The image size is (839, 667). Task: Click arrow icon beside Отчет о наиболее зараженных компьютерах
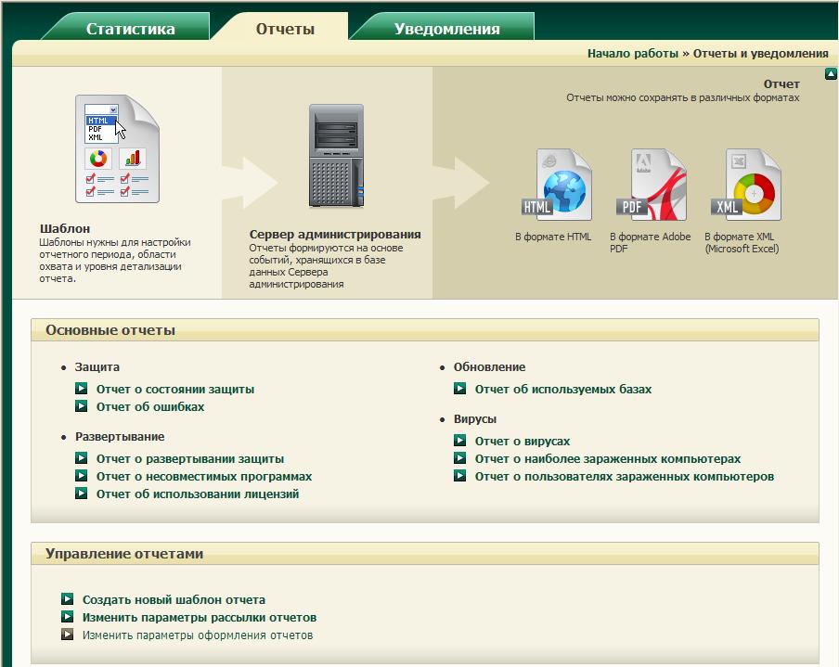pyautogui.click(x=459, y=458)
